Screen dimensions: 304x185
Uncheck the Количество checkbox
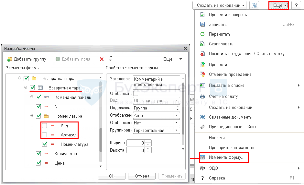(38, 154)
